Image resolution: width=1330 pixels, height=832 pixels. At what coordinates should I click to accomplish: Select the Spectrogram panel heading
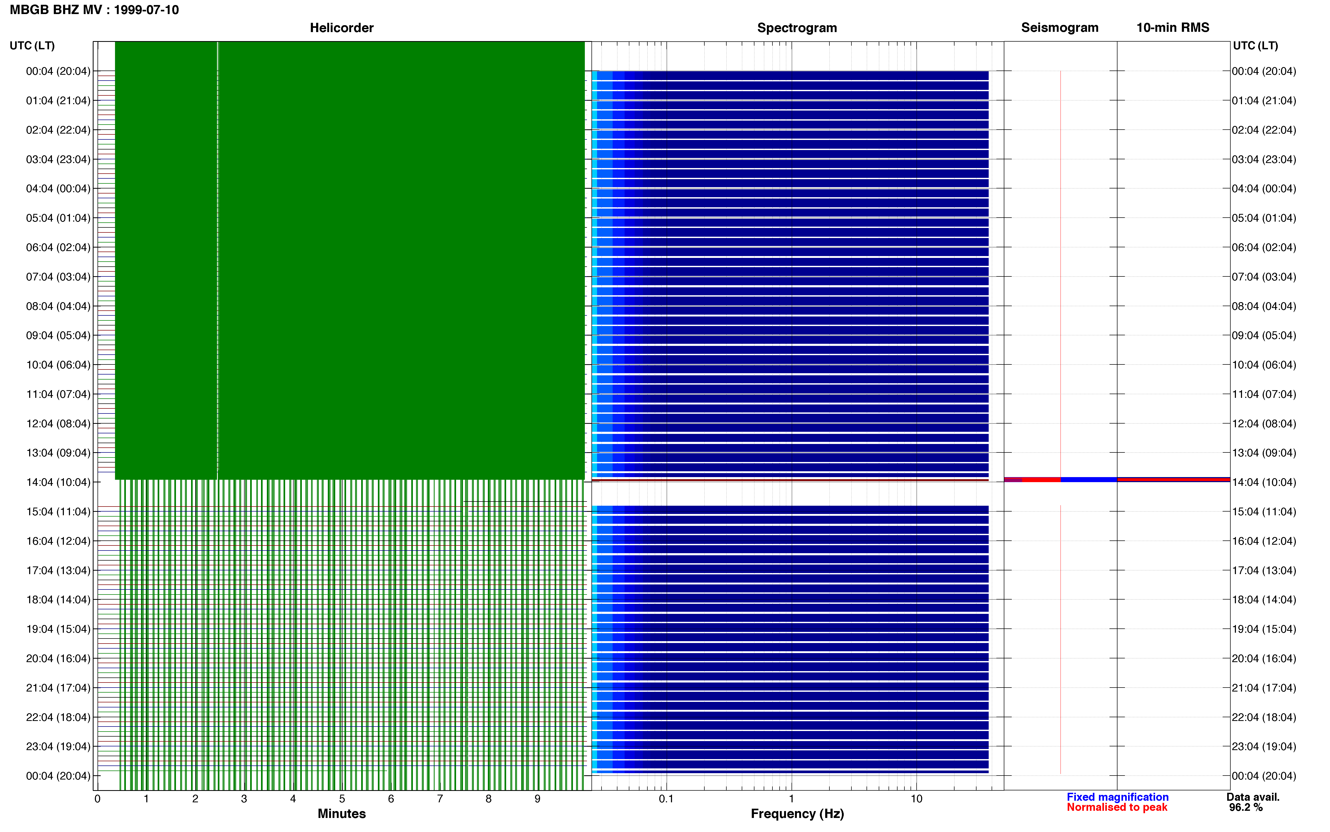[x=797, y=28]
